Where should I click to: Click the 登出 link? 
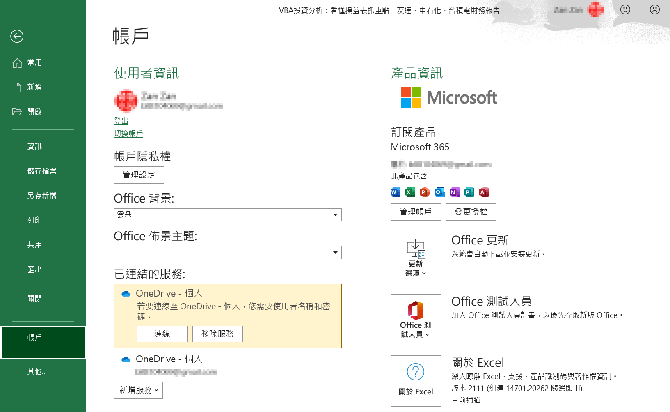coord(121,121)
